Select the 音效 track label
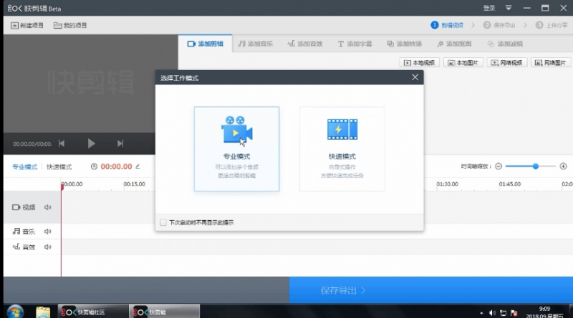 pos(24,247)
